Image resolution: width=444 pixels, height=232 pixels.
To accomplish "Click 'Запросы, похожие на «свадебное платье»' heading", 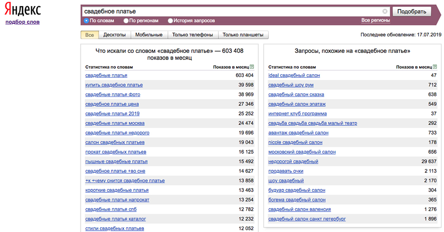I will (352, 51).
